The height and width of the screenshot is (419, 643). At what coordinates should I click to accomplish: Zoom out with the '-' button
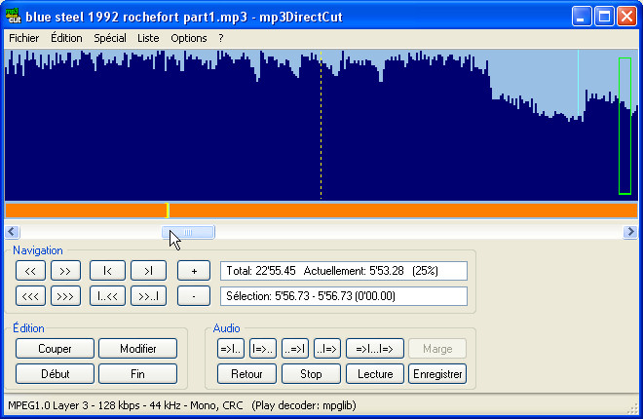tap(194, 295)
